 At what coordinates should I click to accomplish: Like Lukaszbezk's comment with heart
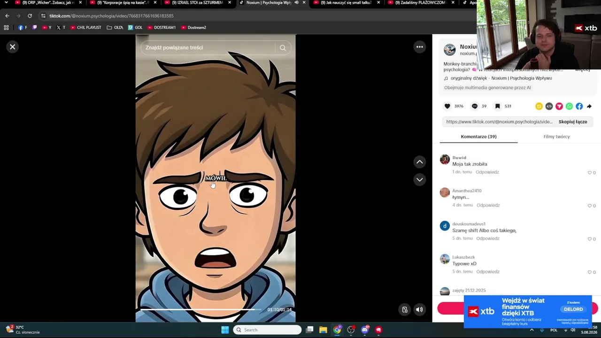click(x=590, y=272)
